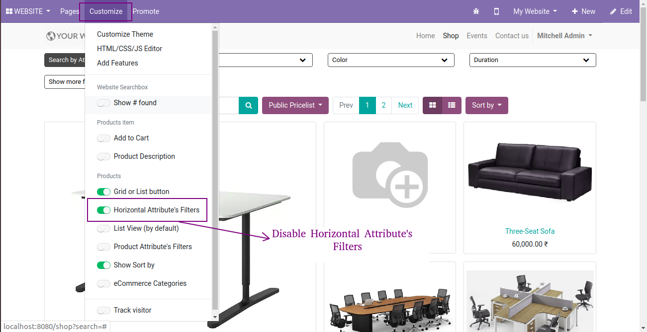
Task: Click the bug debug icon
Action: (x=476, y=11)
